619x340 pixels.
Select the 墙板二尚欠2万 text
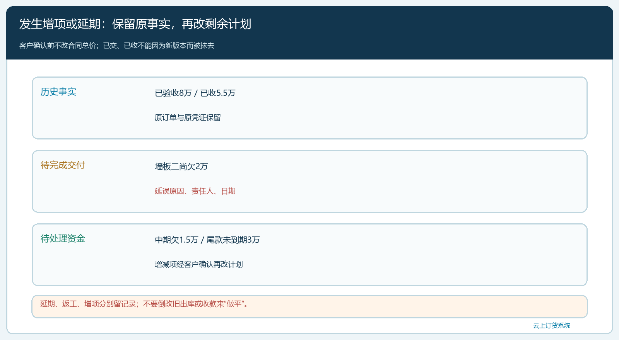point(181,167)
